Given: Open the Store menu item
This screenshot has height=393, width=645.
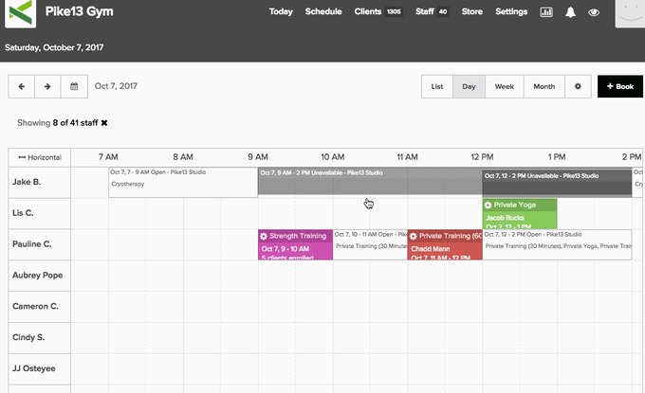Looking at the screenshot, I should (x=471, y=11).
